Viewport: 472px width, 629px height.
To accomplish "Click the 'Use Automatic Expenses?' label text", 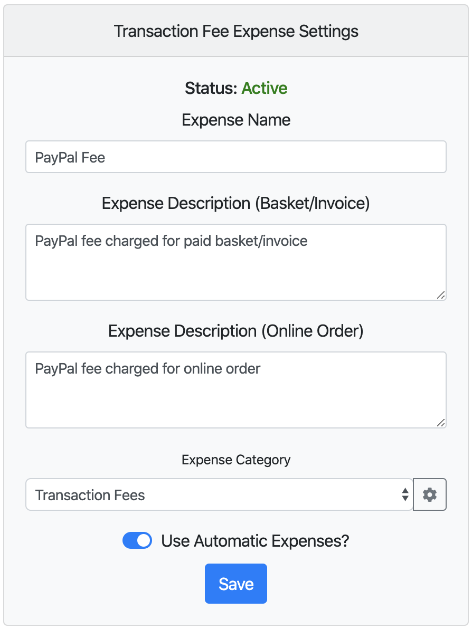I will tap(255, 541).
